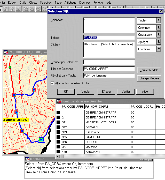
Task: Select the Radius Select tool
Action: pyautogui.click(x=12, y=9)
